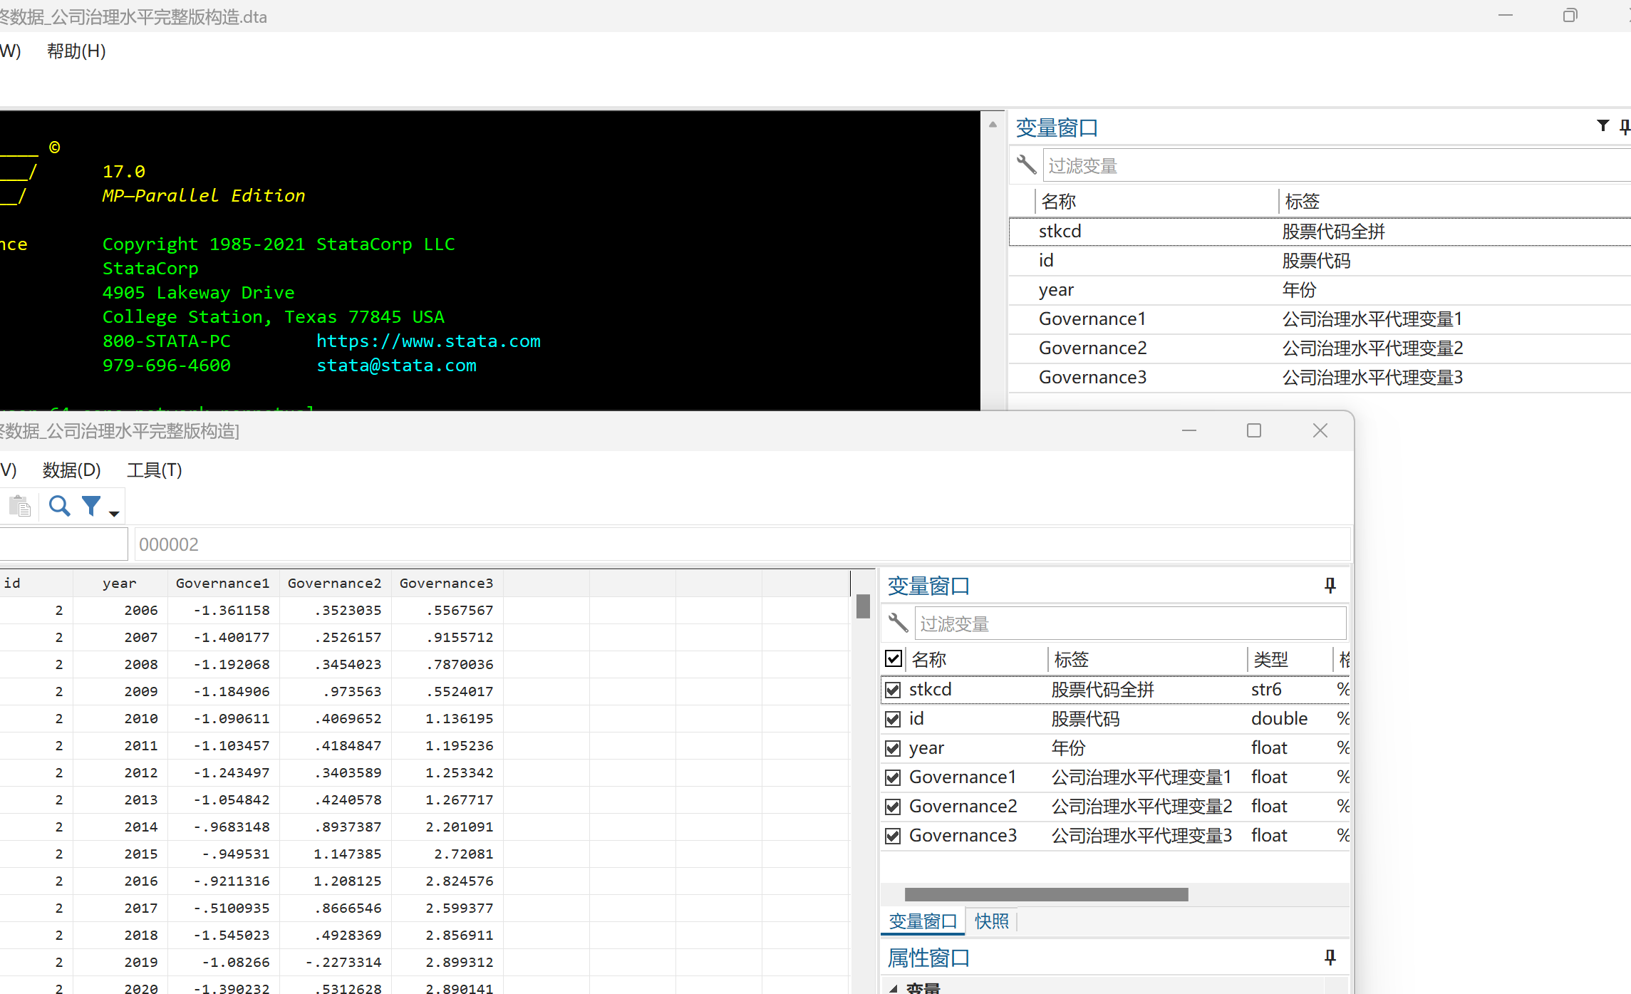This screenshot has width=1631, height=994.
Task: Toggle the select-all checkbox next to 名称
Action: (x=894, y=658)
